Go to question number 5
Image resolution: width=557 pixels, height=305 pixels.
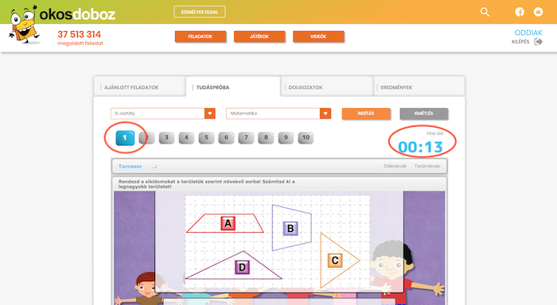206,137
